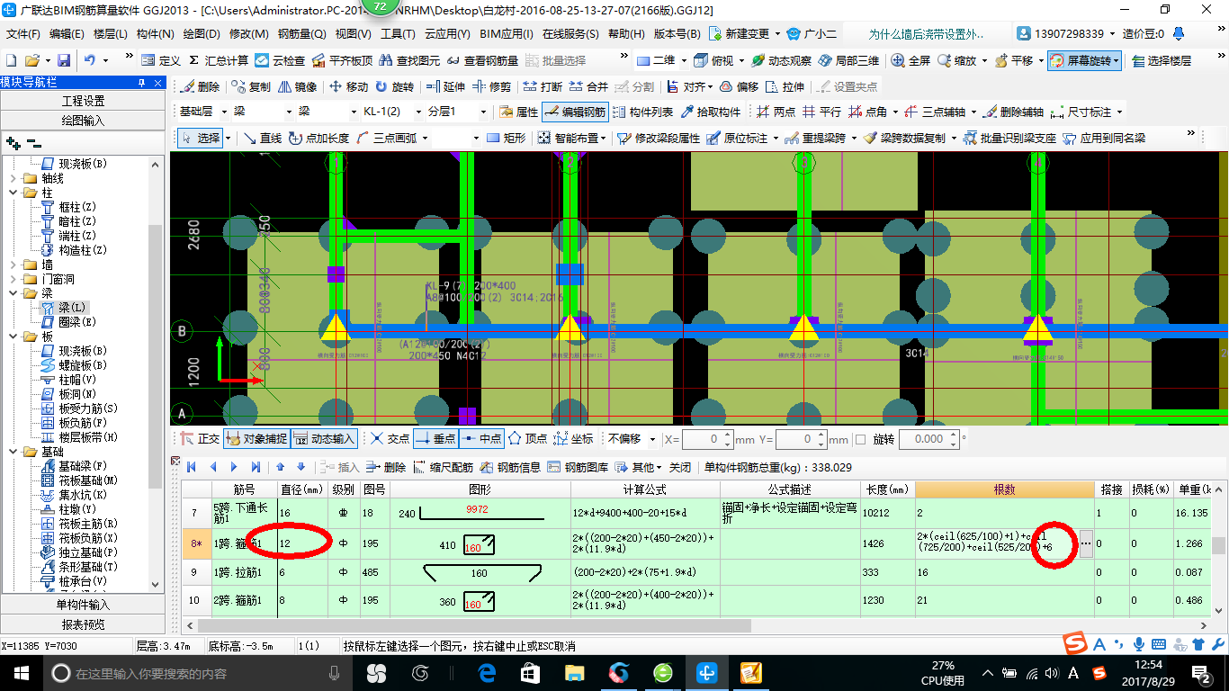Click 拾取构件 pick component tool

tap(710, 112)
